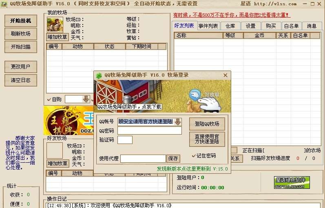
Task: Expand the 自购 dropdown arrow
Action: pyautogui.click(x=86, y=99)
